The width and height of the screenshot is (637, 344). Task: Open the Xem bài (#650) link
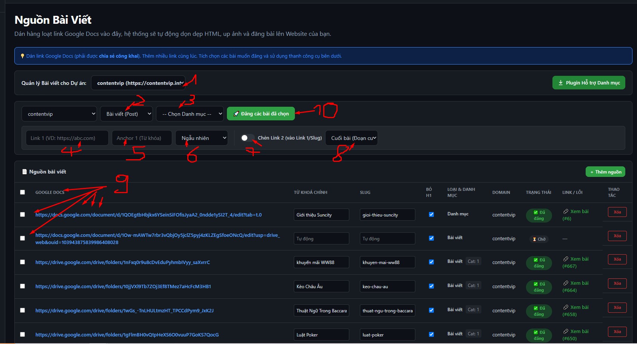(576, 335)
